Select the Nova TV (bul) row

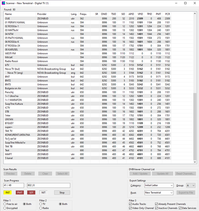point(88,69)
